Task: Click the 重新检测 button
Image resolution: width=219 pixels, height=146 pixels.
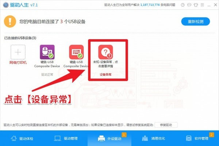Action: [x=196, y=21]
